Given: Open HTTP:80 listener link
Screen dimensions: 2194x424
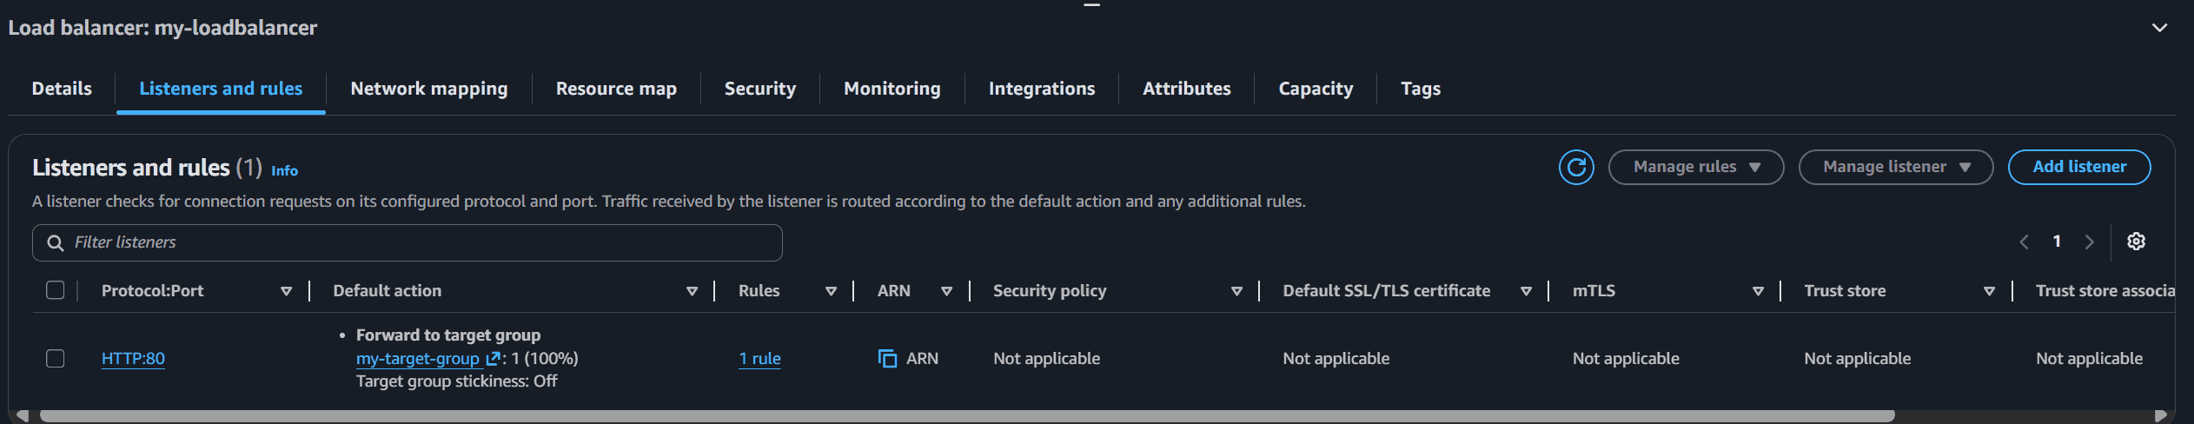Looking at the screenshot, I should 133,358.
